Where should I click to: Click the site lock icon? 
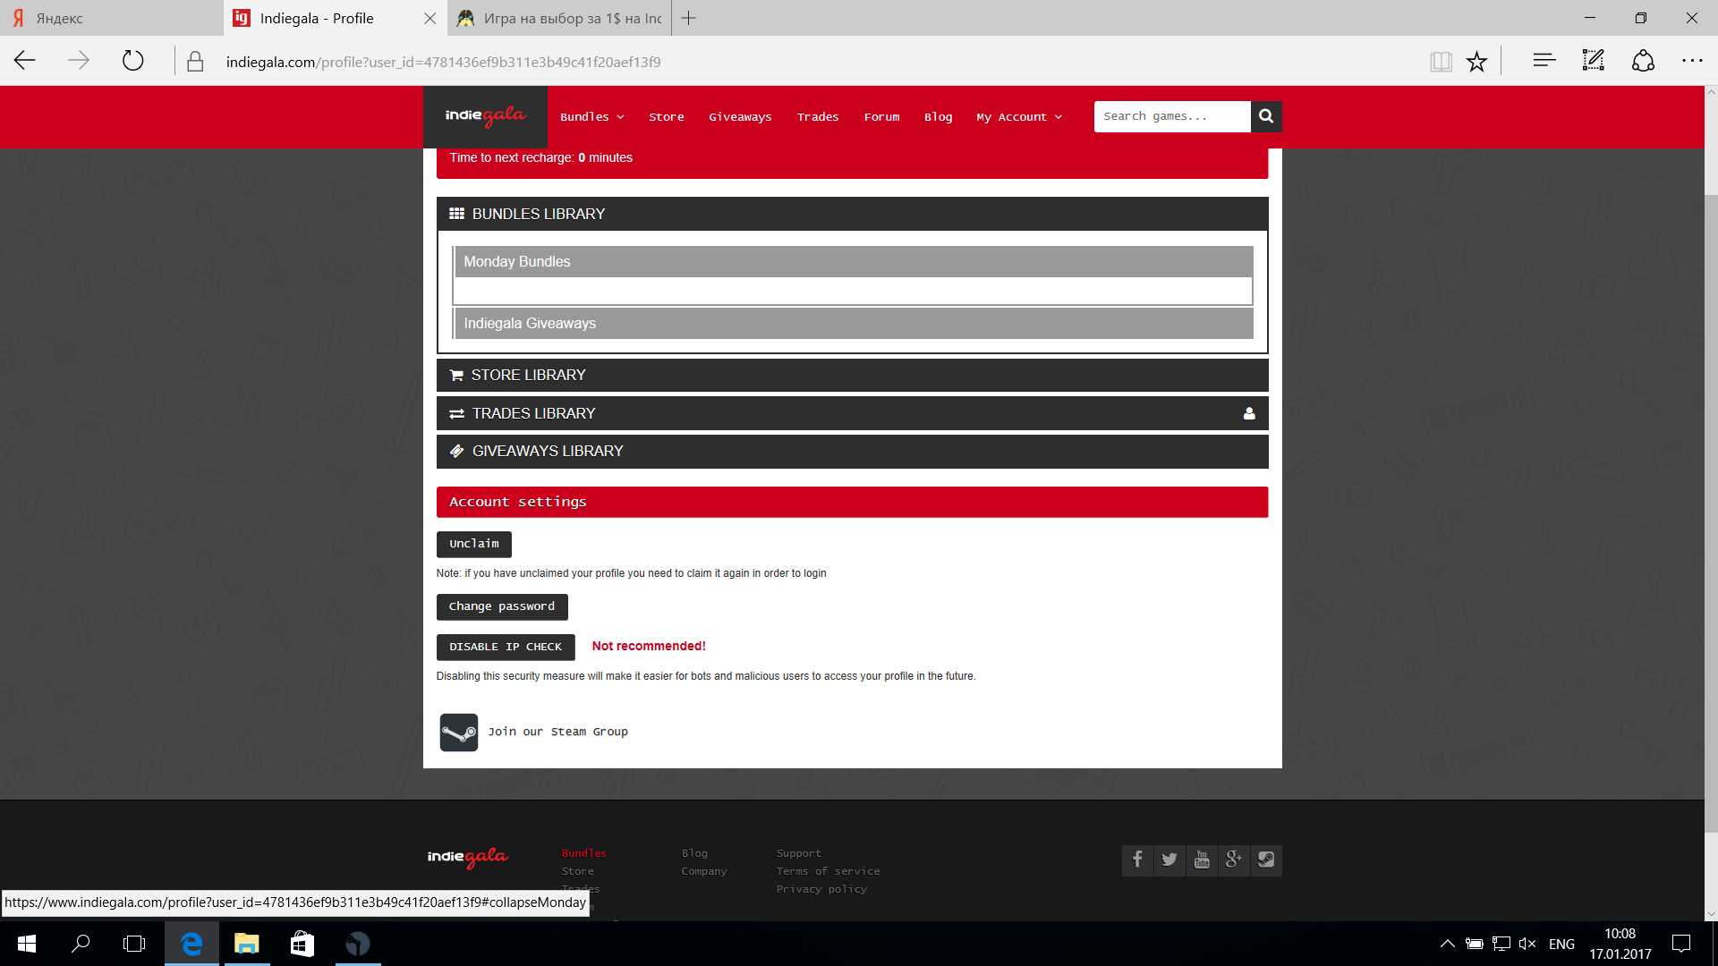coord(195,62)
